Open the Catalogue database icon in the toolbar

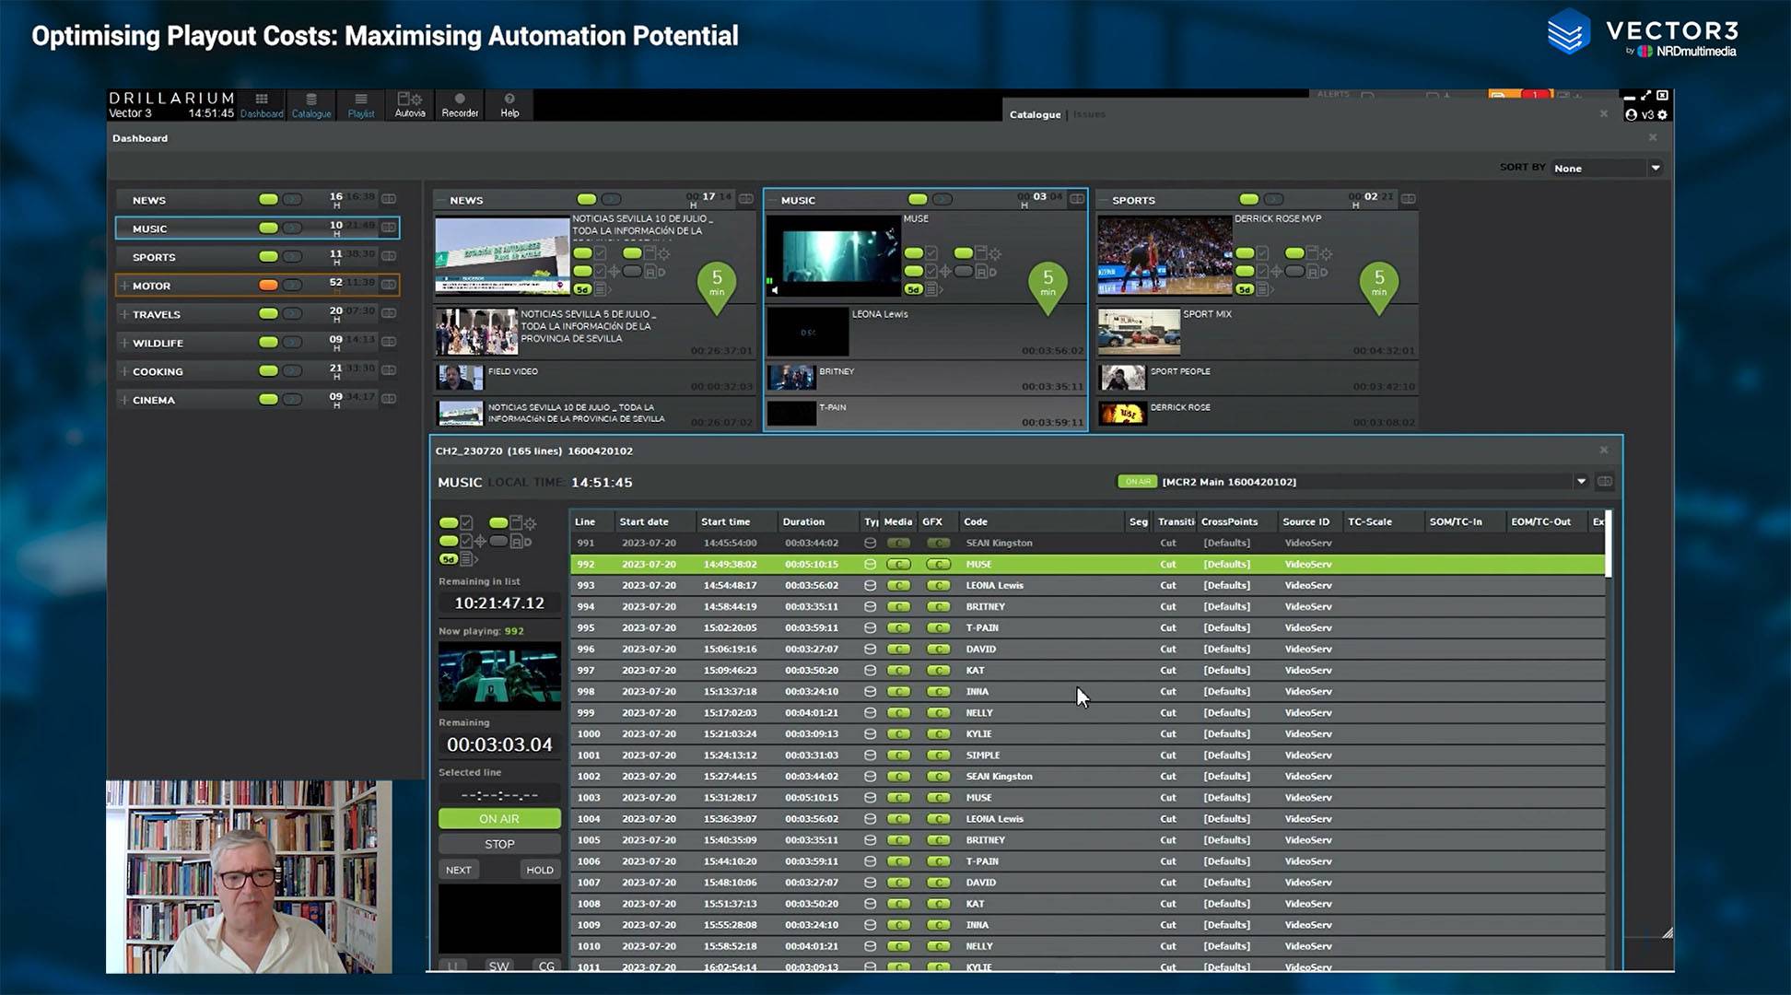pyautogui.click(x=311, y=105)
